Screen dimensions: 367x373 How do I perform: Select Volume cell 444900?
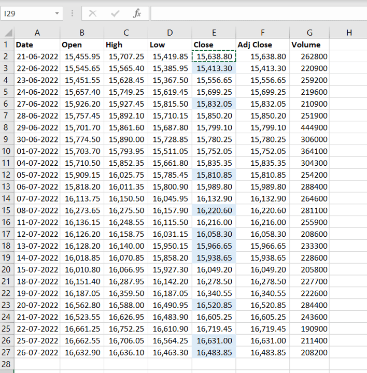(309, 127)
